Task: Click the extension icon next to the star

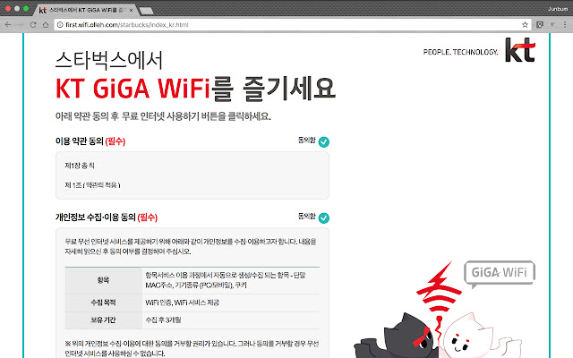Action: coord(540,25)
